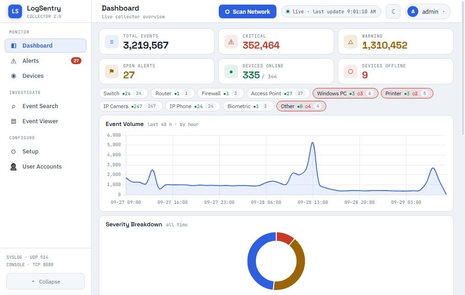Screen dimensions: 465x295
Task: Click the Alerts badge showing 27
Action: point(76,60)
